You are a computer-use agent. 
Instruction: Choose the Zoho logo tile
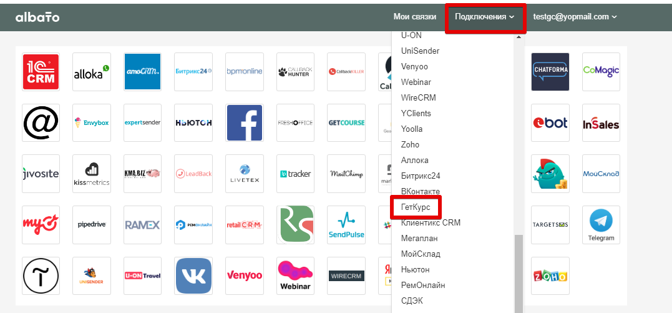pos(550,276)
